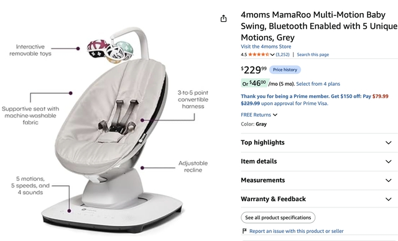Open the 3,252 reviews count link
This screenshot has height=241, width=398.
click(x=282, y=55)
